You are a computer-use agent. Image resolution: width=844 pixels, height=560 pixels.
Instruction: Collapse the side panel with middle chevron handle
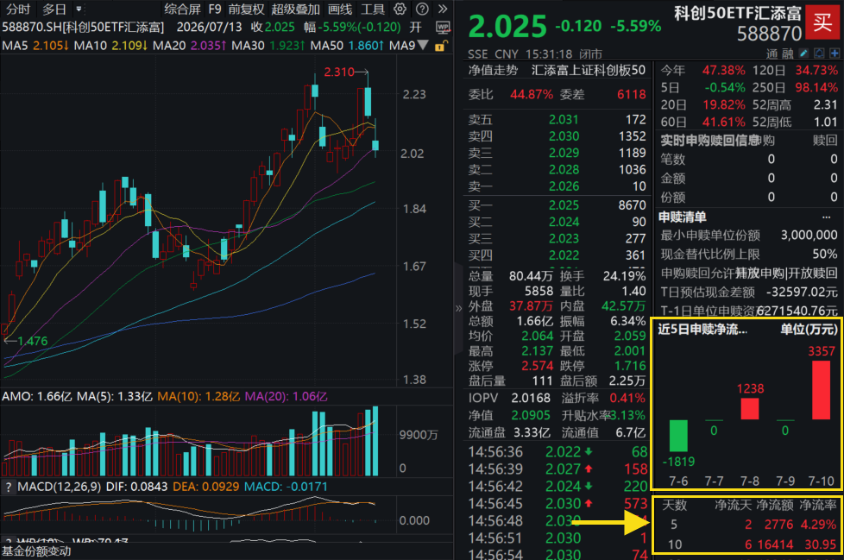click(x=458, y=308)
